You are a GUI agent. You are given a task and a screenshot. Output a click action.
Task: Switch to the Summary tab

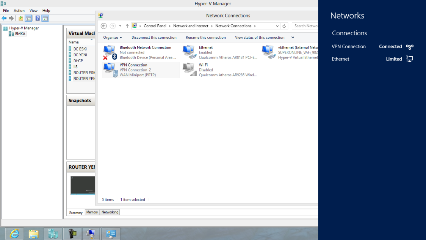[x=75, y=213]
